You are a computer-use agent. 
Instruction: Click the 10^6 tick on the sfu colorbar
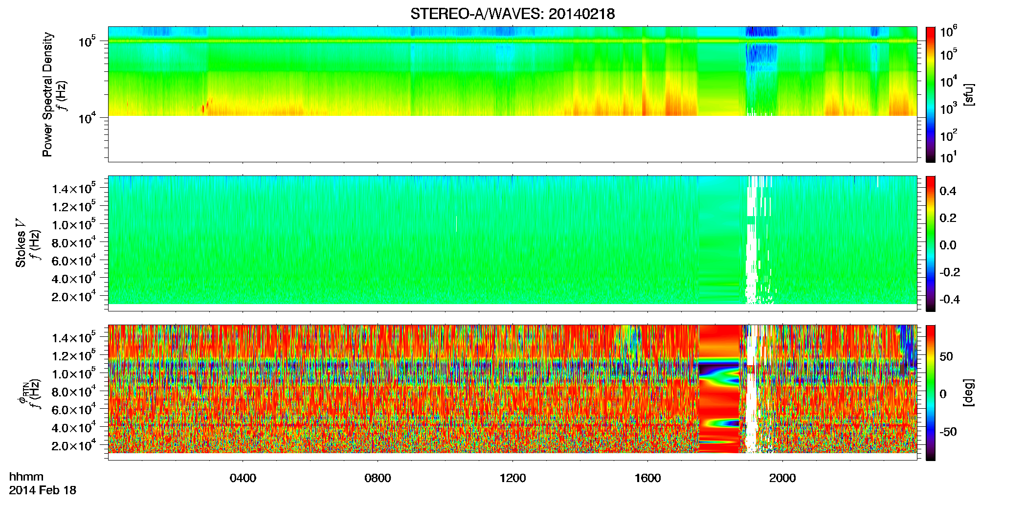[x=949, y=32]
